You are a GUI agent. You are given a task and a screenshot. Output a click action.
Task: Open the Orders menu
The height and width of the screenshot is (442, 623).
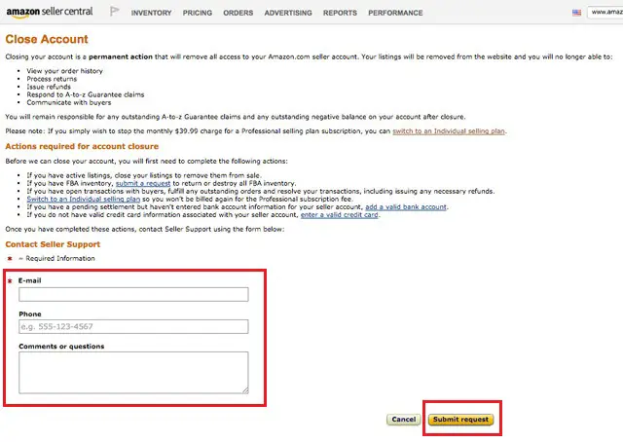(238, 13)
